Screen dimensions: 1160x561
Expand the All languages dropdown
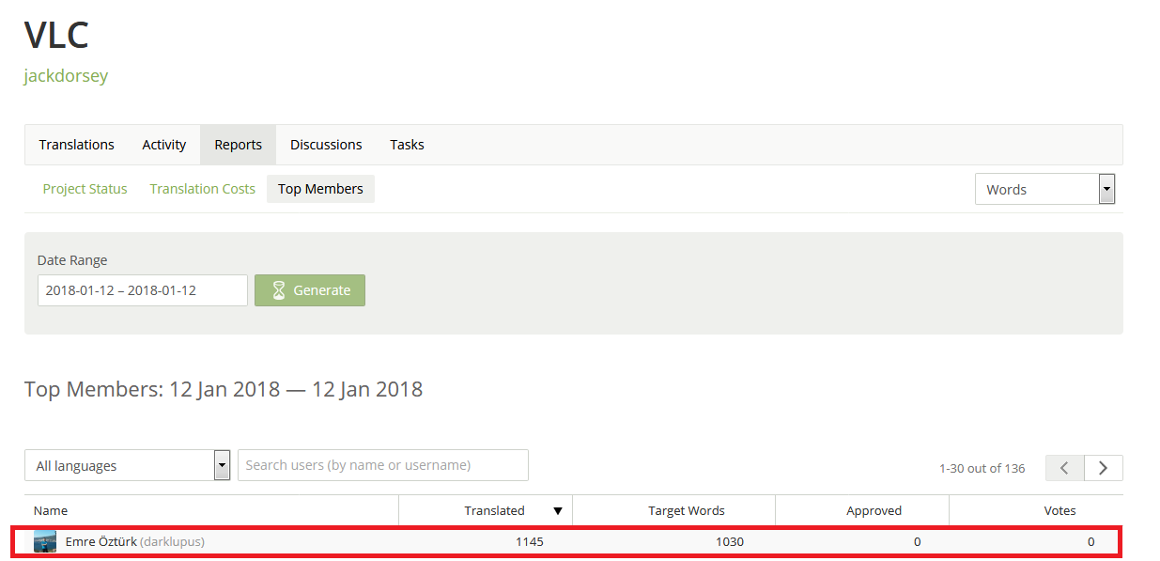[128, 465]
